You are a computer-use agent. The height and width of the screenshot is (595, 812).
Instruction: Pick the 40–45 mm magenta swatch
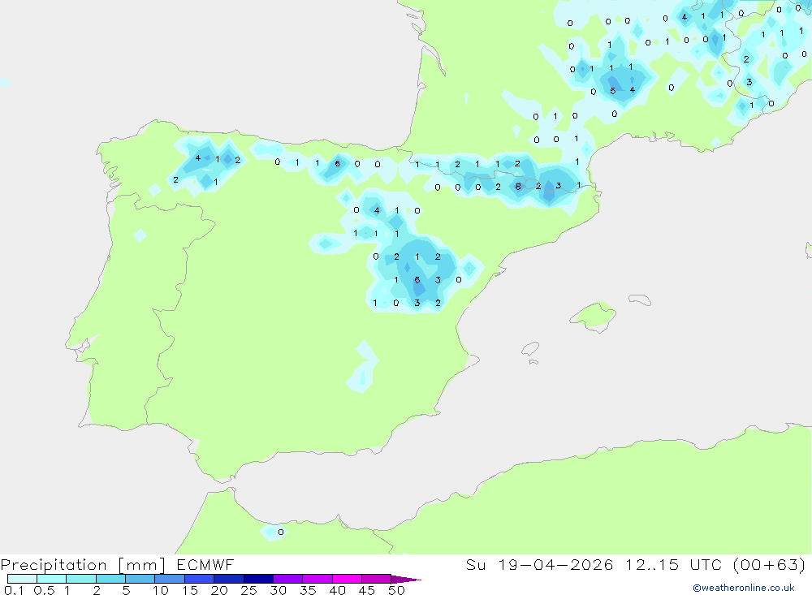pyautogui.click(x=347, y=579)
